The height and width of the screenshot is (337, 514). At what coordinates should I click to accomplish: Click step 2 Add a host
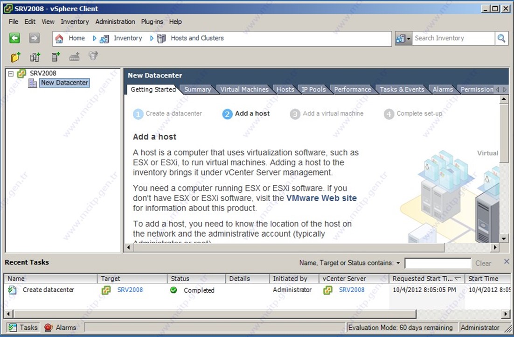coord(246,113)
